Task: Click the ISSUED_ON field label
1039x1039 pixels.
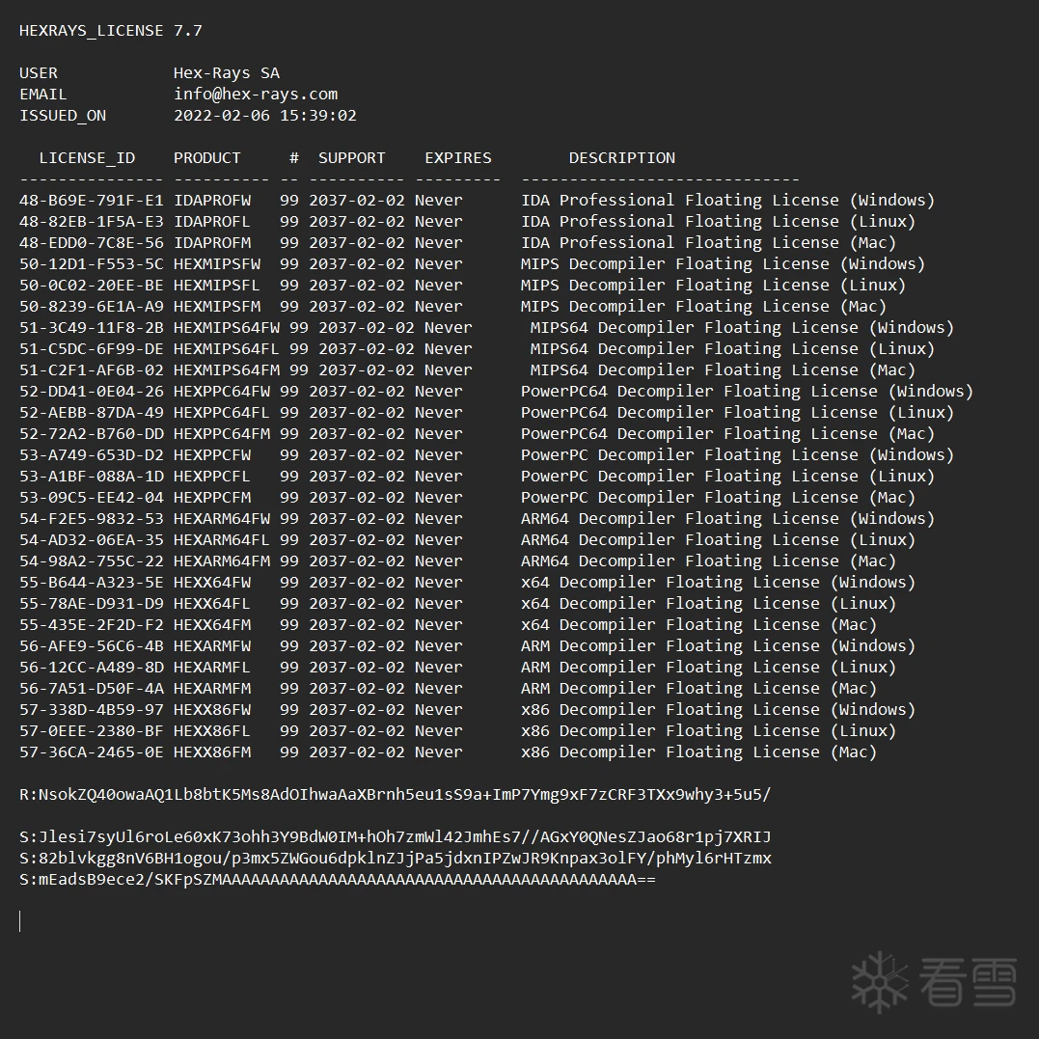Action: tap(63, 116)
